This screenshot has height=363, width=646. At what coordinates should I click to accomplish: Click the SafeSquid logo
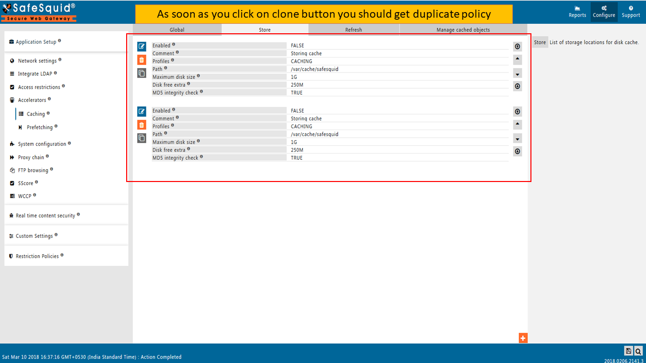click(39, 12)
